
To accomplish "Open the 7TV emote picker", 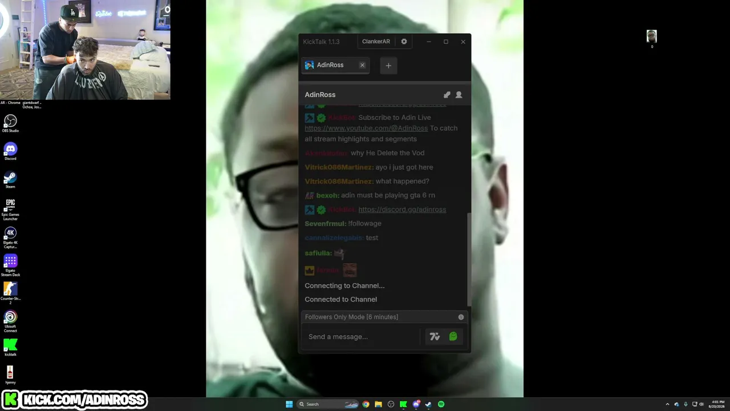I will 435,337.
